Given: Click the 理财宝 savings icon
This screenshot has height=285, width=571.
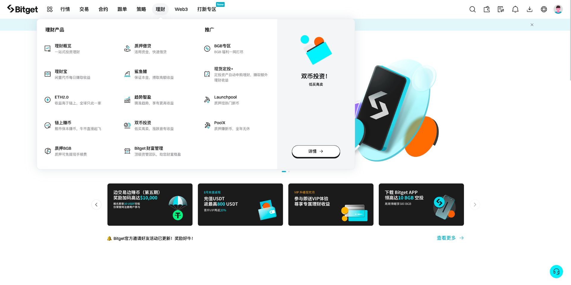Looking at the screenshot, I should pos(48,74).
